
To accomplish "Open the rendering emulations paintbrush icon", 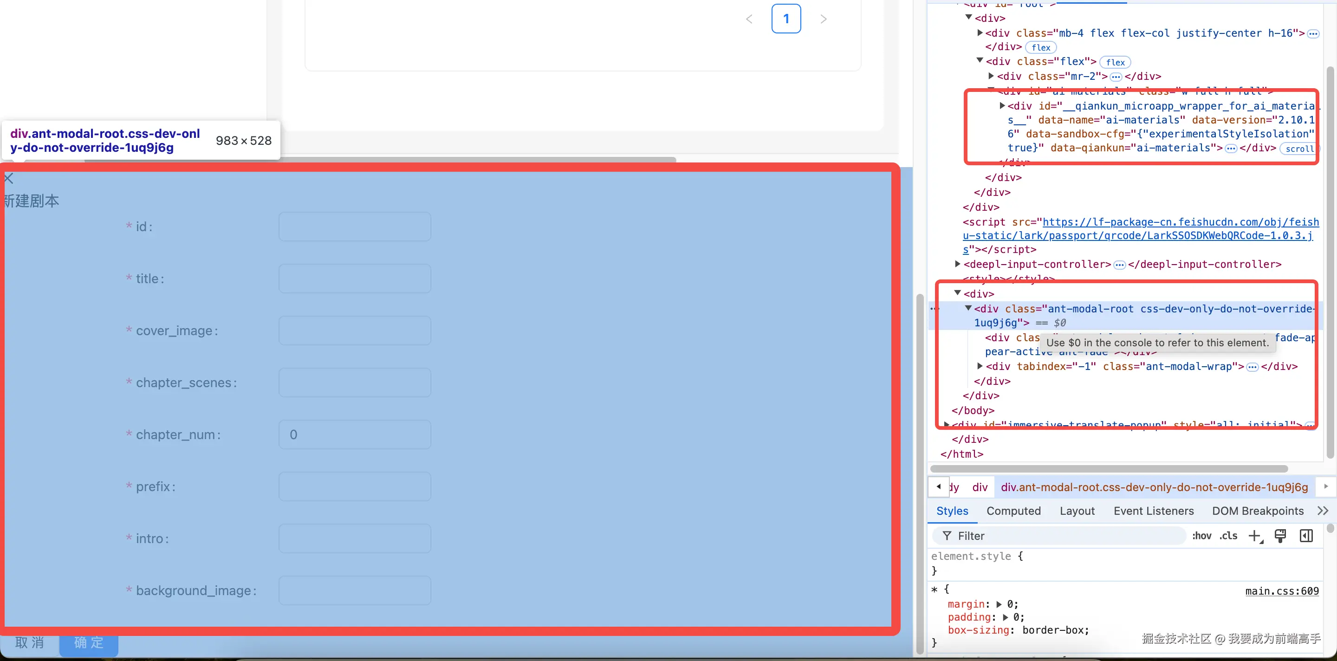I will tap(1280, 536).
